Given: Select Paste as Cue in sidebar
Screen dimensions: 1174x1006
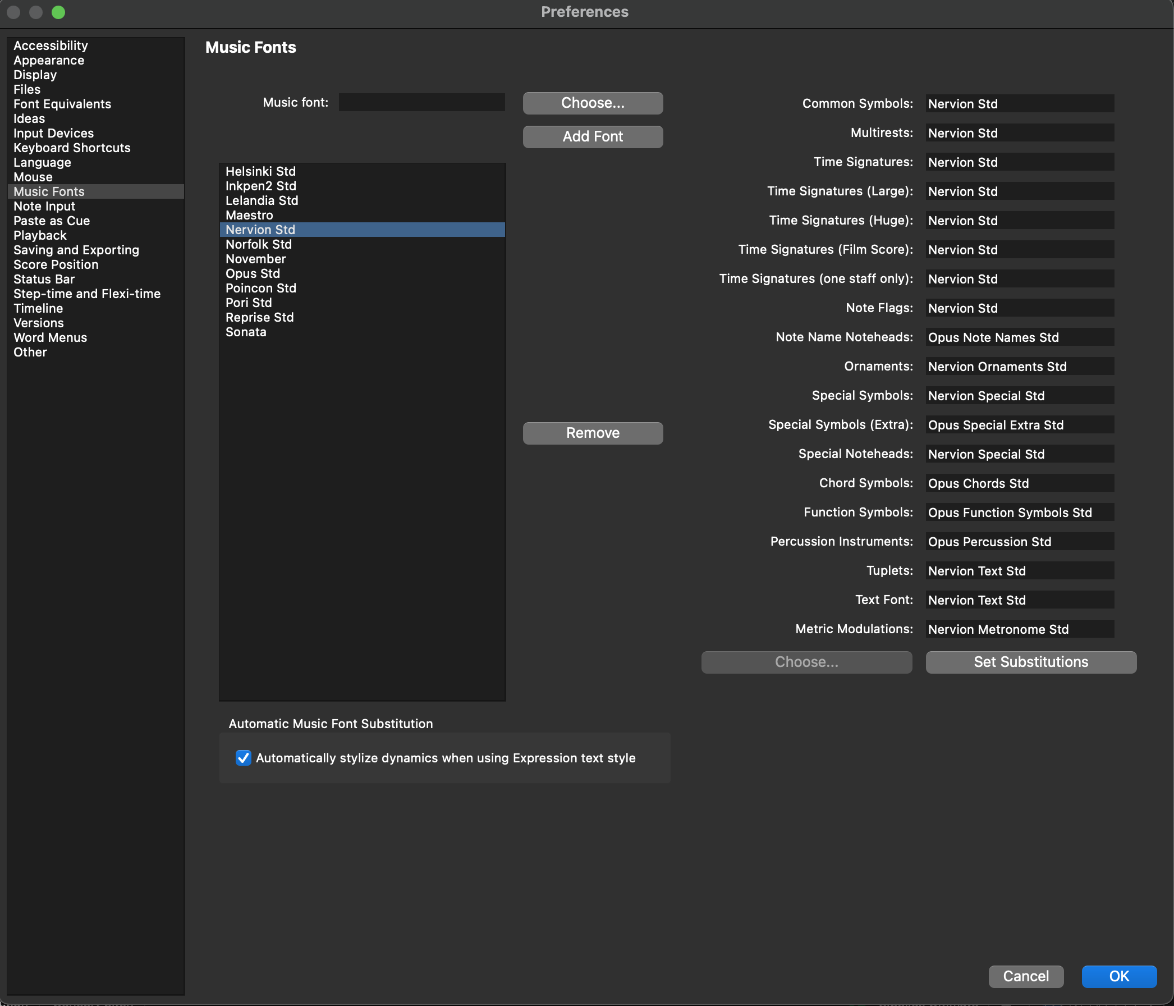Looking at the screenshot, I should [95, 221].
